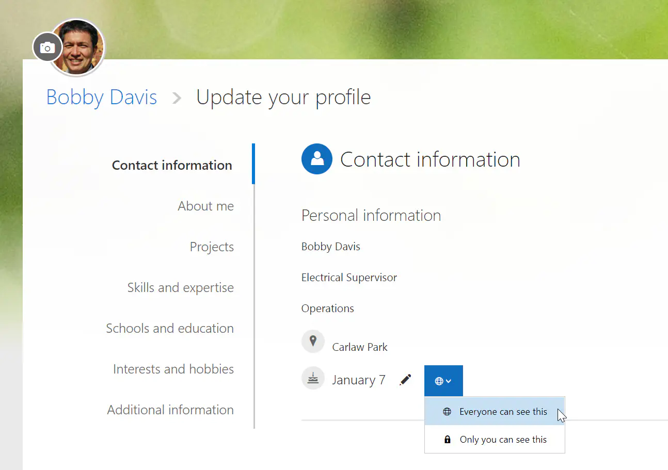Switch to the About me section
The image size is (668, 470).
click(x=205, y=206)
